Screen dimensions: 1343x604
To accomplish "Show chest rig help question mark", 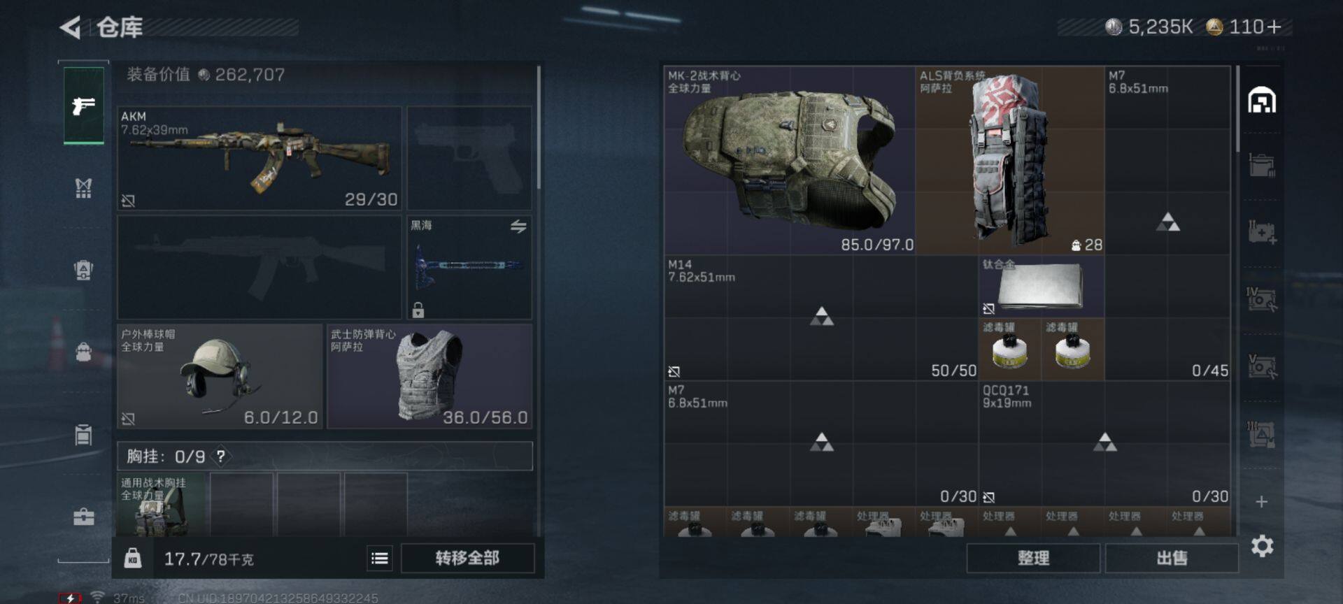I will tap(221, 456).
